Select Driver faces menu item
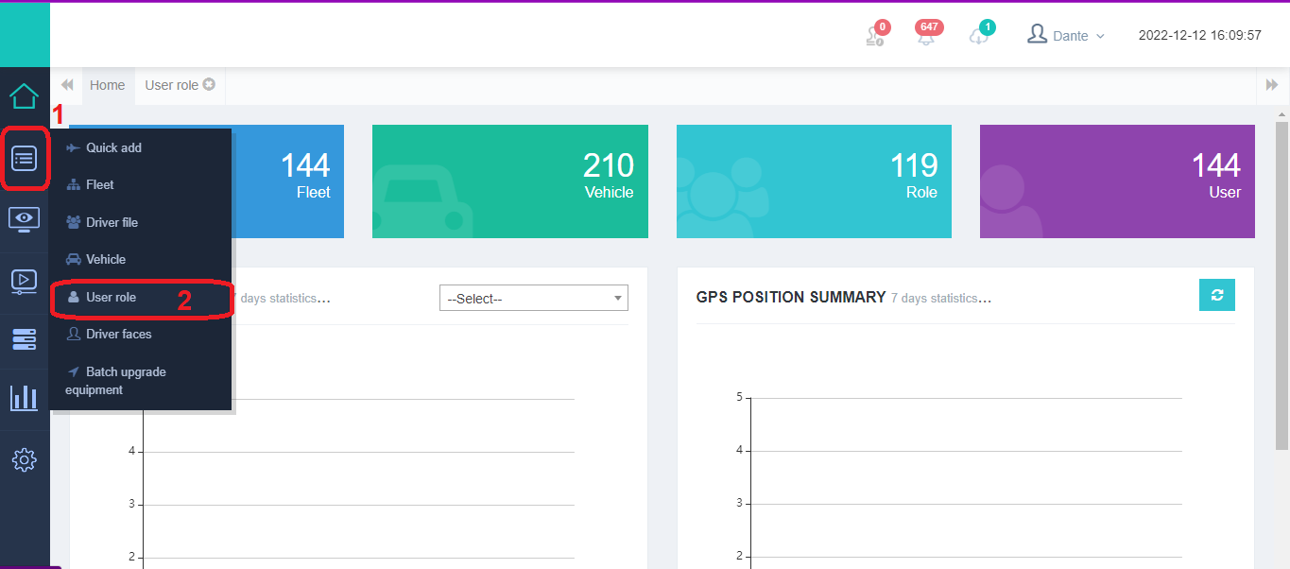 coord(118,334)
